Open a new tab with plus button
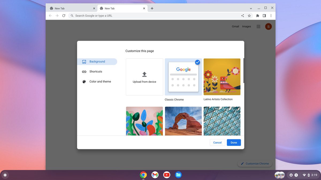321x180 pixels. [152, 8]
